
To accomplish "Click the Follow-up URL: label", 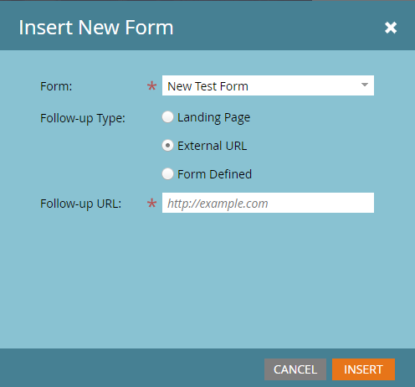I will tap(81, 204).
